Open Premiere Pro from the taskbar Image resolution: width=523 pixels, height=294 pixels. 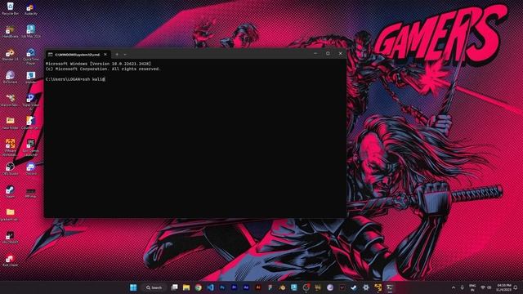click(235, 287)
